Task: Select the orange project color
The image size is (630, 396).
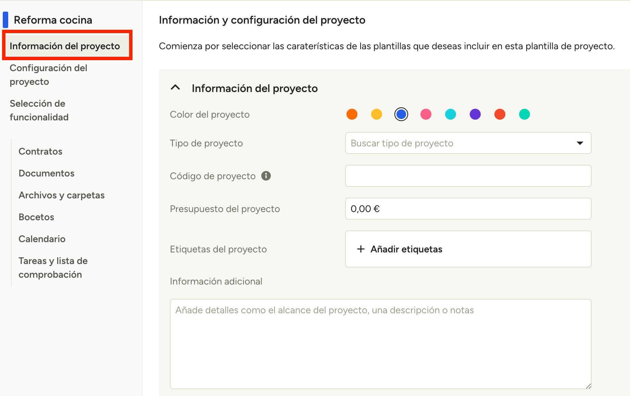Action: click(352, 114)
